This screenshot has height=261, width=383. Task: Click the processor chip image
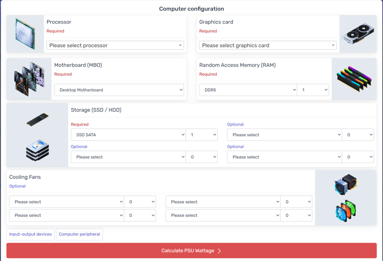coord(25,34)
